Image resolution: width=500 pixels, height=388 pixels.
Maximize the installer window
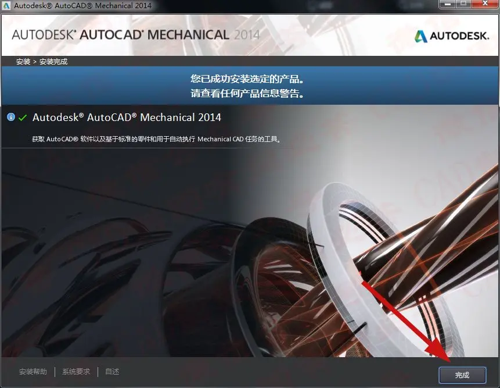click(x=463, y=4)
